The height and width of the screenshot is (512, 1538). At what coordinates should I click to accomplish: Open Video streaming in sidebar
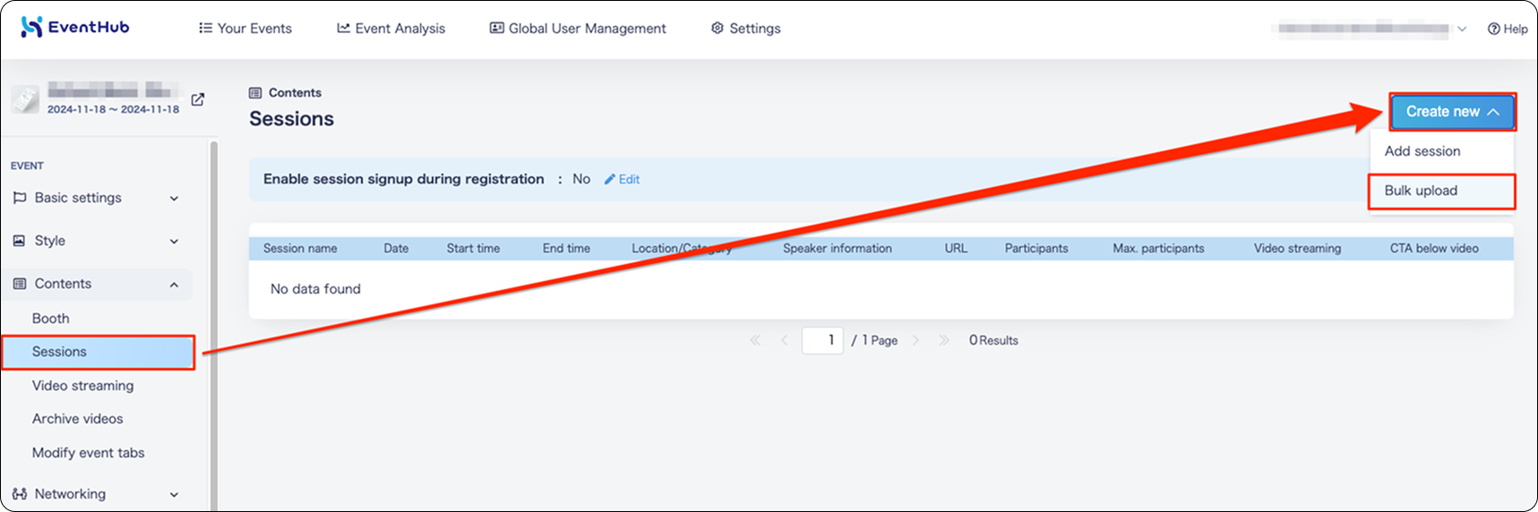(82, 386)
